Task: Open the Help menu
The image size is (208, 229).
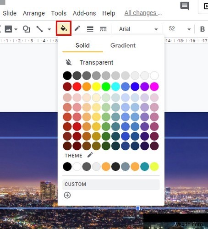Action: [109, 13]
